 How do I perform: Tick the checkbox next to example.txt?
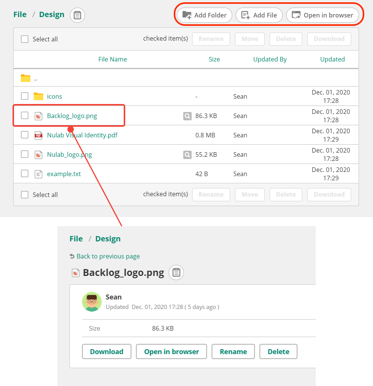pyautogui.click(x=25, y=174)
